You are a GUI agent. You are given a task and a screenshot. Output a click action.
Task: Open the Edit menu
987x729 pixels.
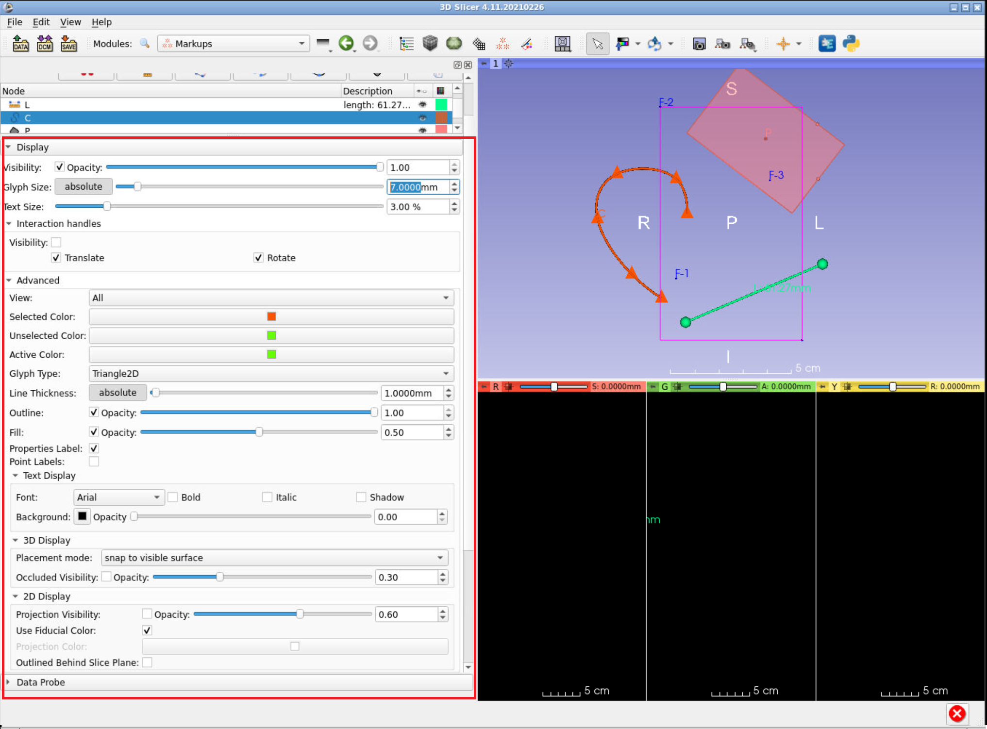(41, 22)
